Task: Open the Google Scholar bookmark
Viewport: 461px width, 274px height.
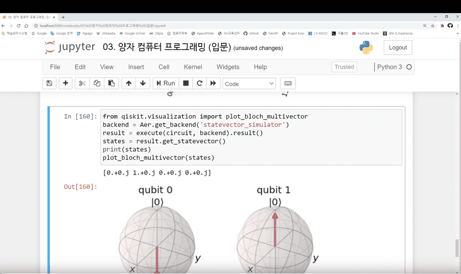Action: pos(133,34)
